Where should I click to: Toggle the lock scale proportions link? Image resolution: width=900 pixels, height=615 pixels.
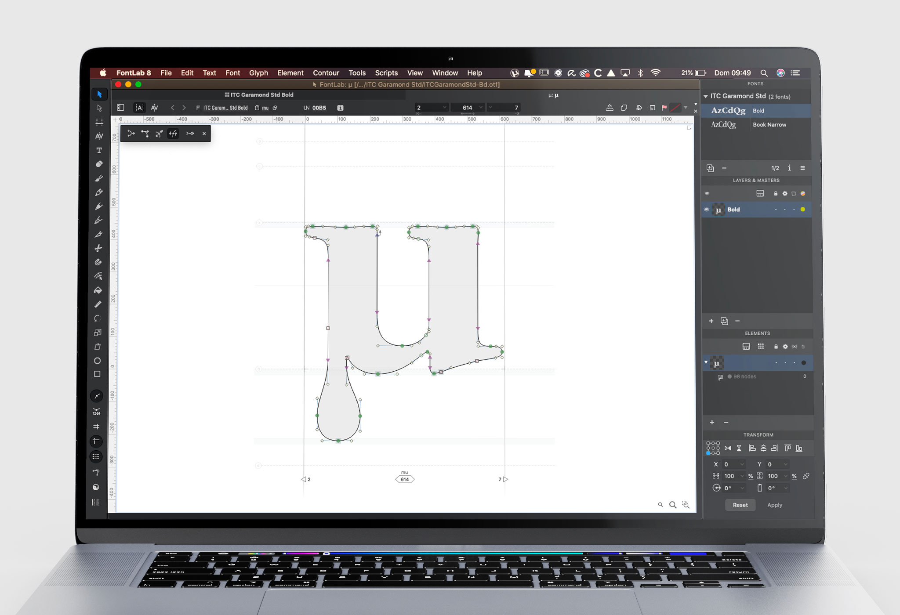(806, 476)
